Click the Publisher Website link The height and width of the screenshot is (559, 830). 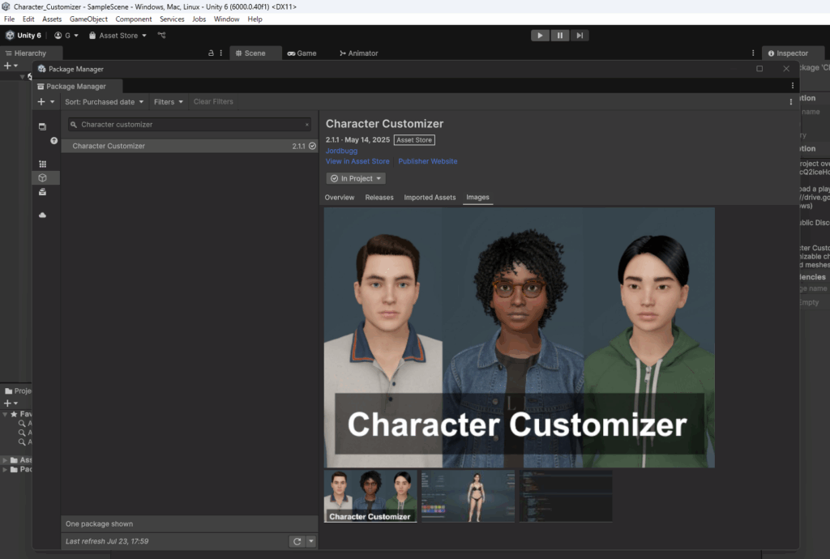428,161
